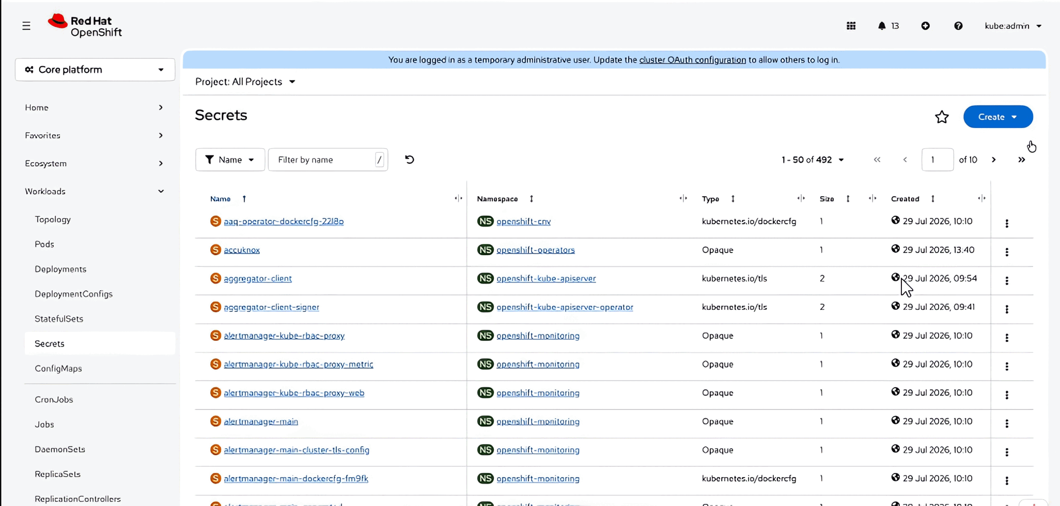Open kebab menu for alertmanager-main-dockercfg-fm9fk row

[1007, 481]
